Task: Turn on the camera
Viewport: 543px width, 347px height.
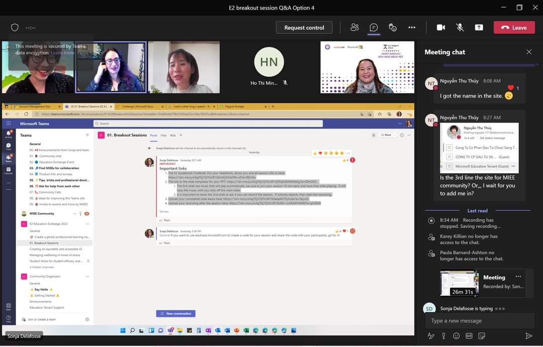Action: pos(441,27)
